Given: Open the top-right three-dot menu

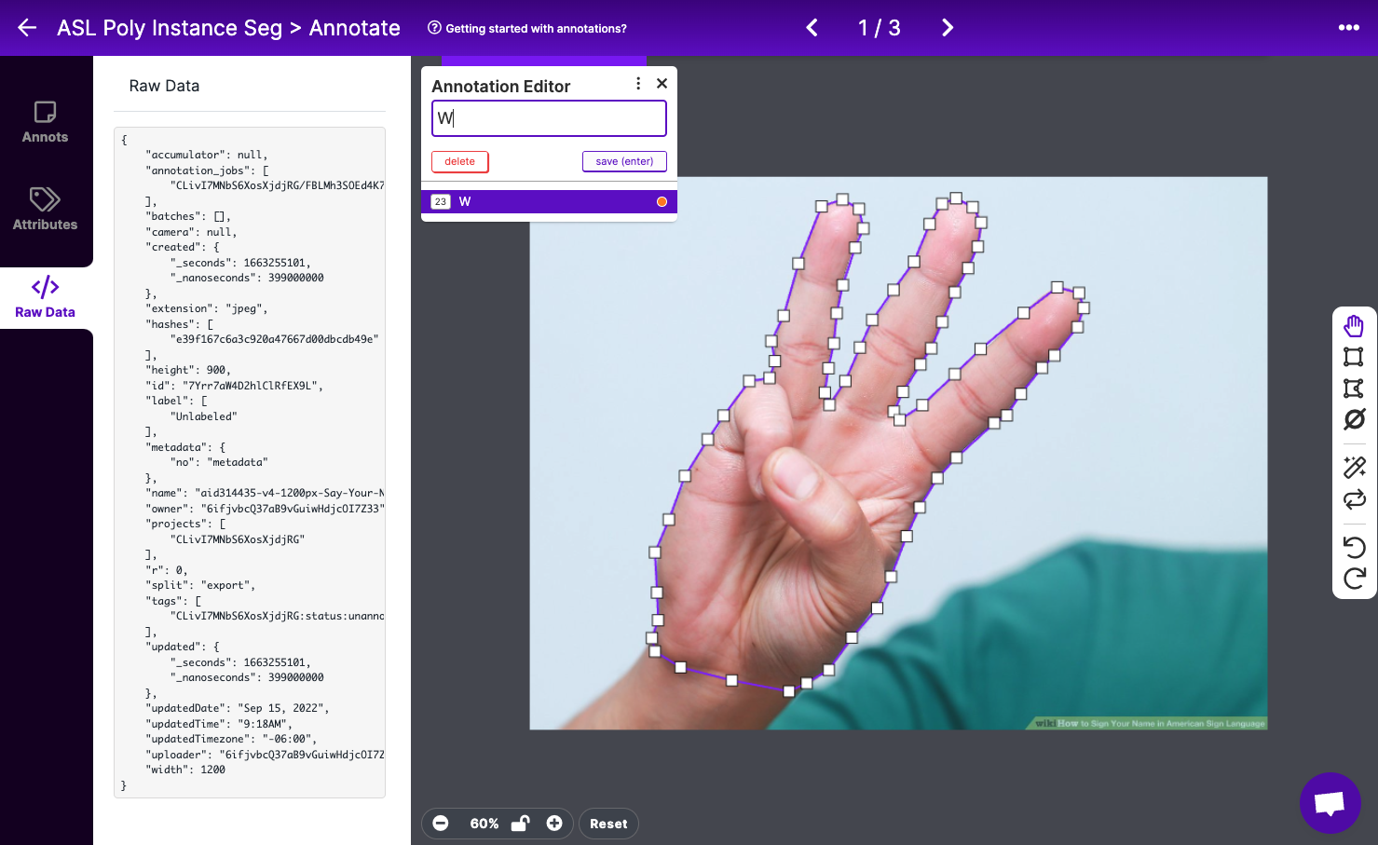Looking at the screenshot, I should (1349, 28).
